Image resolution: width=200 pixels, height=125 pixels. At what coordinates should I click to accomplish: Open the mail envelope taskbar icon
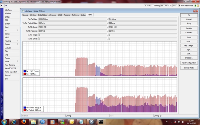click(72, 122)
